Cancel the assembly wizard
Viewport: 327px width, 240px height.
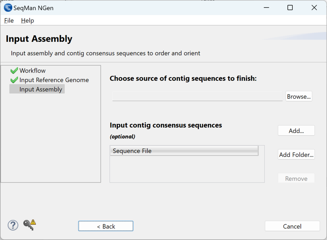point(292,226)
